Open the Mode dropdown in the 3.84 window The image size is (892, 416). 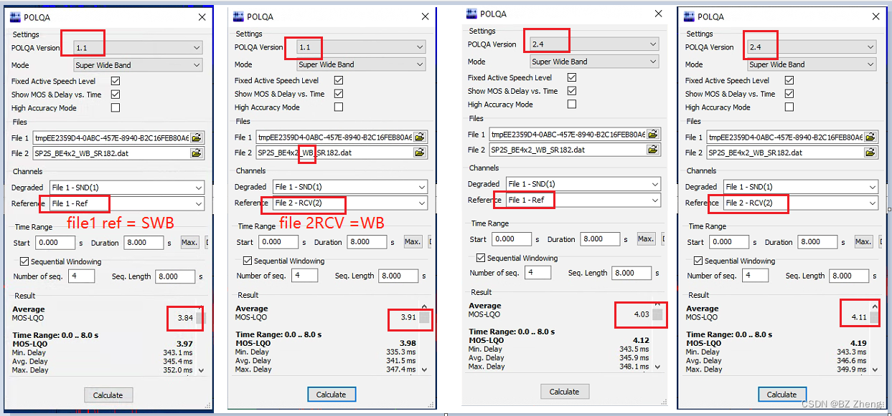(138, 65)
